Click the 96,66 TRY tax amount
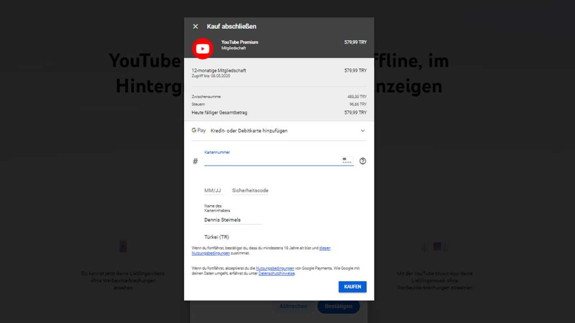This screenshot has width=575, height=323. point(358,104)
